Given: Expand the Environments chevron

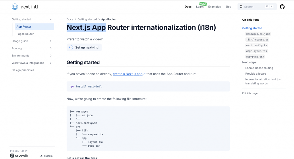Looking at the screenshot, I should click(51, 56).
